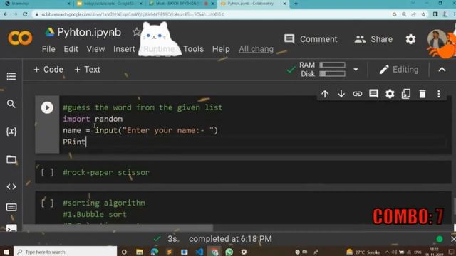Viewport: 456px width, 256px height.
Task: Open the Windows Start menu
Action: tap(6, 252)
